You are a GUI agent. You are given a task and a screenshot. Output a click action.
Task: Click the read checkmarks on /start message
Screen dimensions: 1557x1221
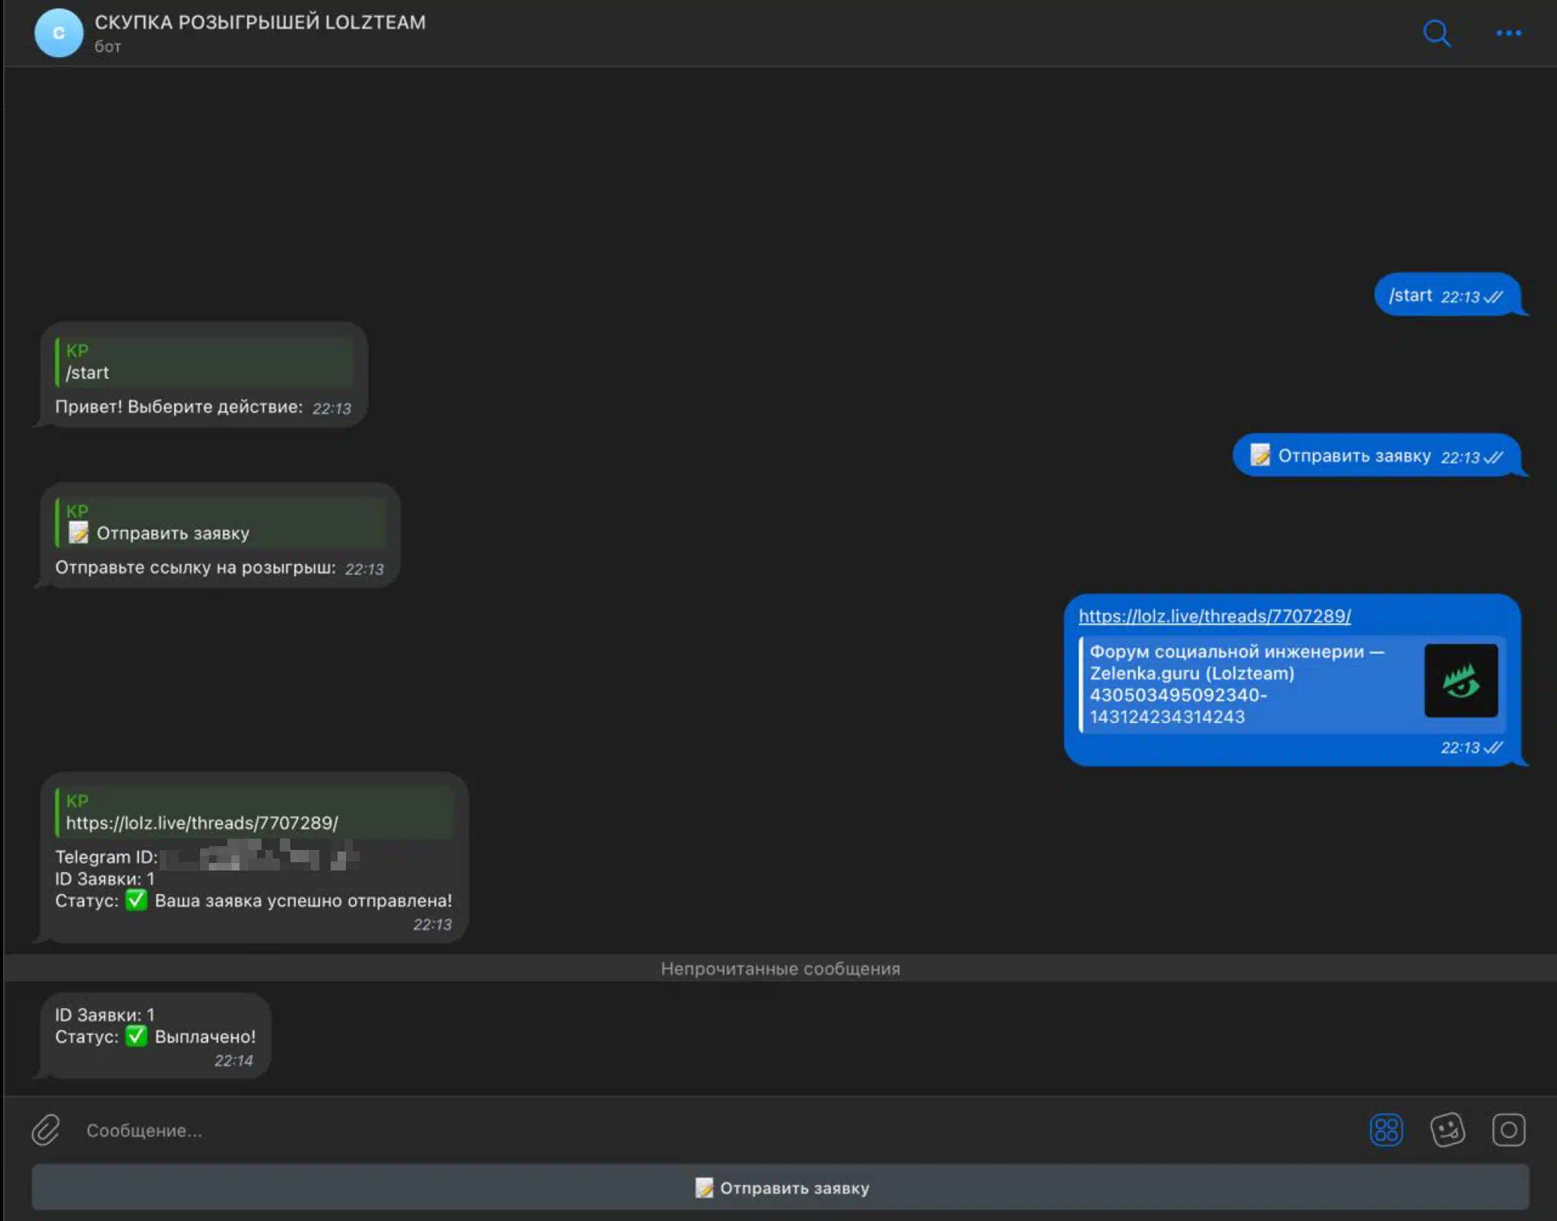tap(1493, 297)
